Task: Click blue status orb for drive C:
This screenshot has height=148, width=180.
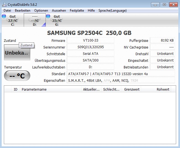Action: tap(4, 16)
